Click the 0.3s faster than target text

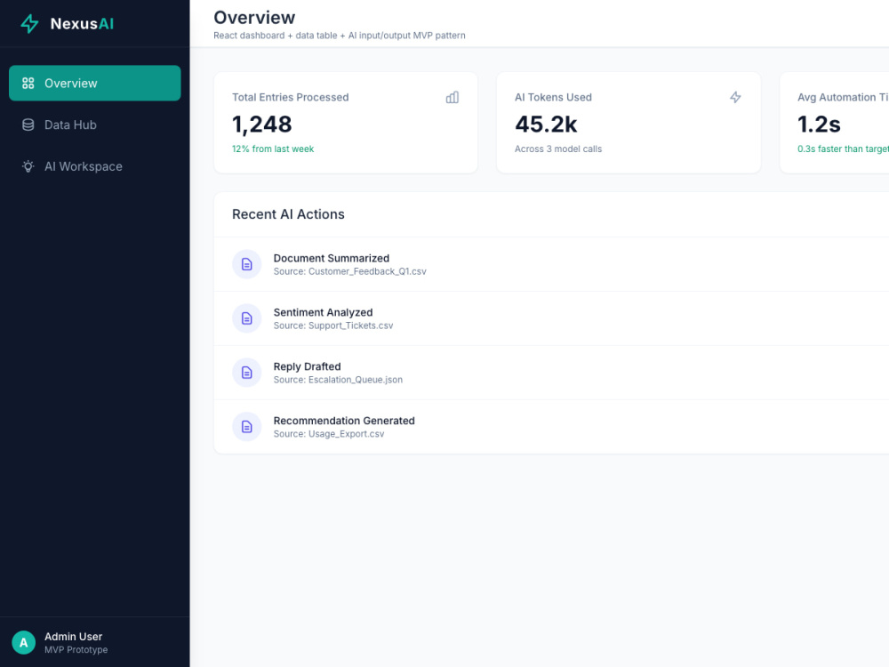pos(843,149)
